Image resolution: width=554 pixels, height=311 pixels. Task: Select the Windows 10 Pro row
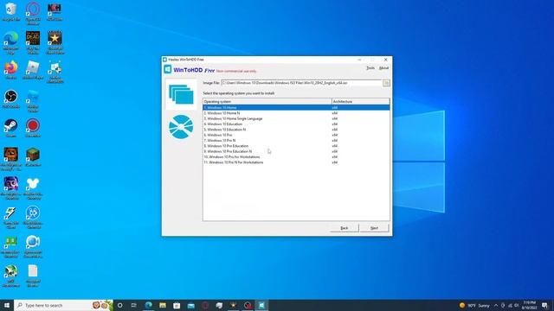click(x=296, y=135)
